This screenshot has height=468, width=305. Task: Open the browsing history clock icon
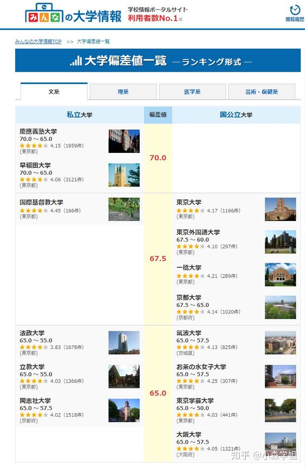tap(295, 10)
